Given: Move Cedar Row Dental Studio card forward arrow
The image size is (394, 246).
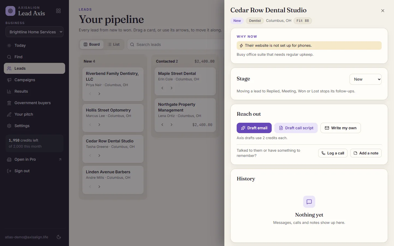Looking at the screenshot, I should [x=99, y=156].
